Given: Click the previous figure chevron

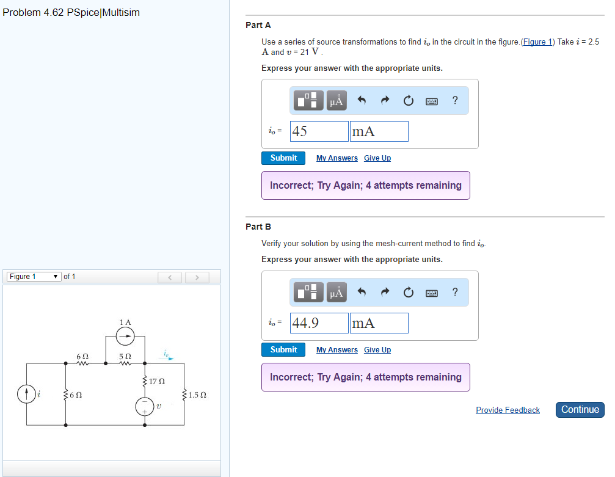Looking at the screenshot, I should (x=169, y=277).
